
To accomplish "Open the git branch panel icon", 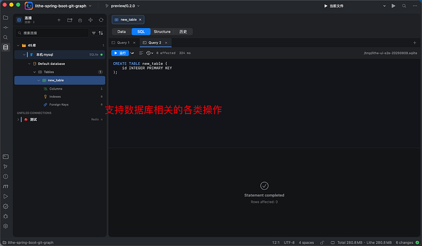I will 6,167.
